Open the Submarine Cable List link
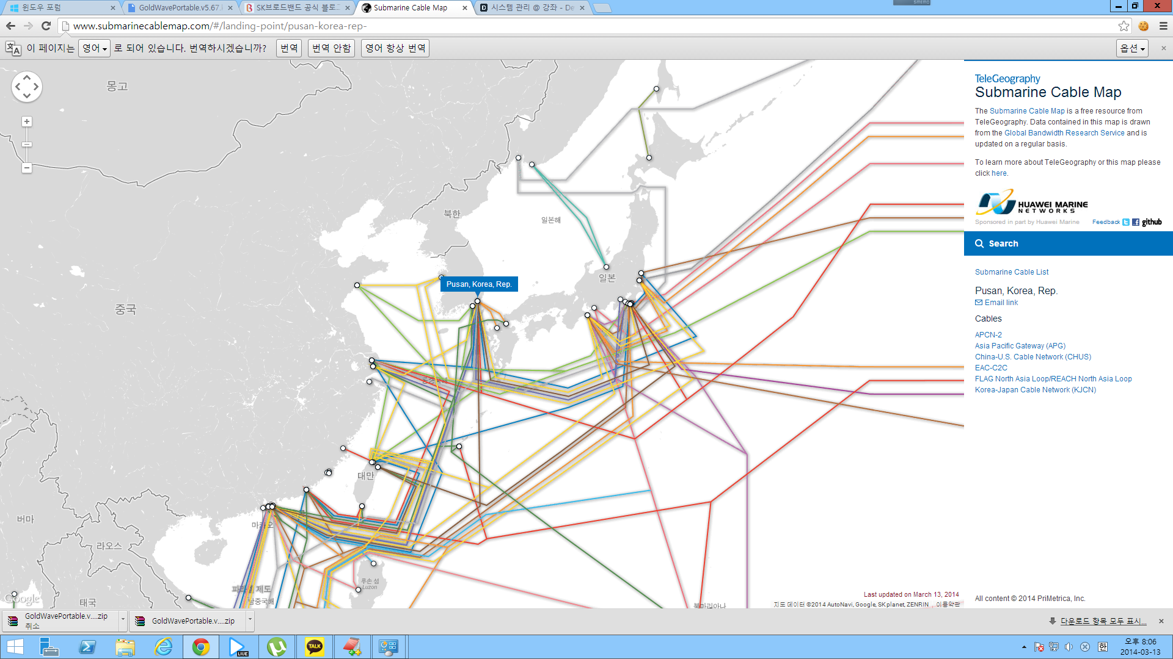The width and height of the screenshot is (1173, 659). 1012,272
